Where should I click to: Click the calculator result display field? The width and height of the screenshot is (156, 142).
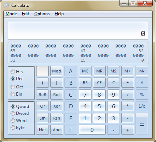[78, 31]
